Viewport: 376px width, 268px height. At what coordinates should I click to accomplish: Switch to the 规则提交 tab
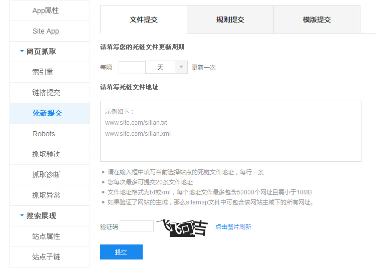[230, 20]
